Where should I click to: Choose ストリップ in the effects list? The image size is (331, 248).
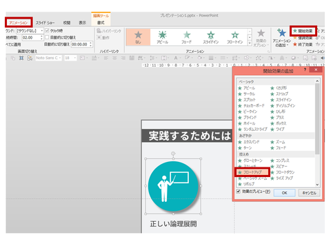tap(279, 94)
